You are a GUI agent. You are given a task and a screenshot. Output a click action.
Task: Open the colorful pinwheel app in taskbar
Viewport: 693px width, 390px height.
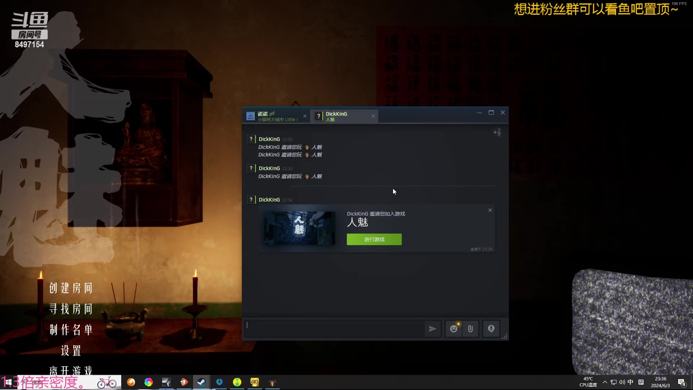[x=149, y=382]
